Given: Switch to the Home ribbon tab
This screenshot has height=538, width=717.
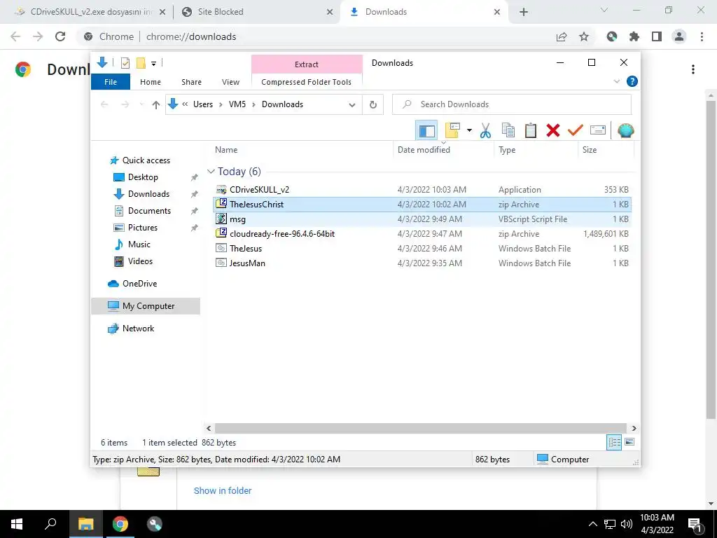Looking at the screenshot, I should pyautogui.click(x=151, y=82).
